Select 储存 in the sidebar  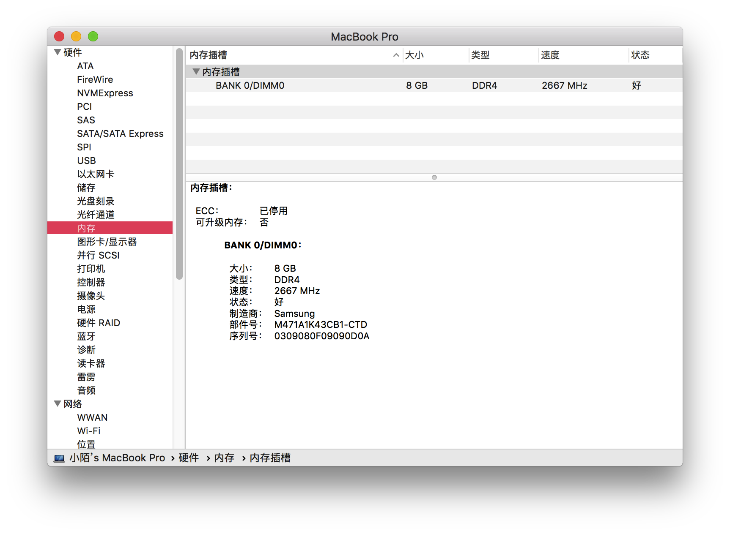(86, 188)
